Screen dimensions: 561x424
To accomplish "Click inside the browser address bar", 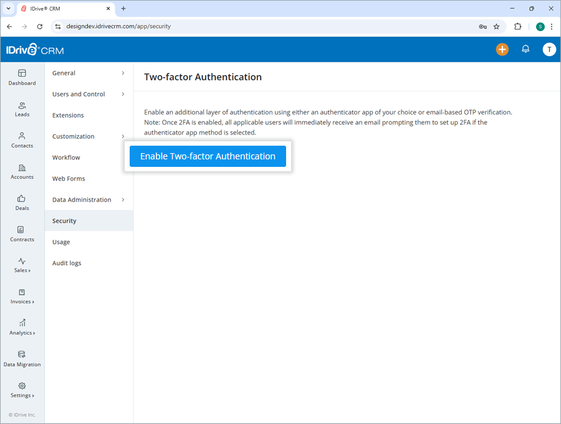I will pyautogui.click(x=187, y=27).
